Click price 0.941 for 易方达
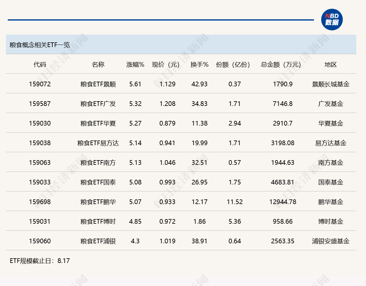 click(x=167, y=143)
